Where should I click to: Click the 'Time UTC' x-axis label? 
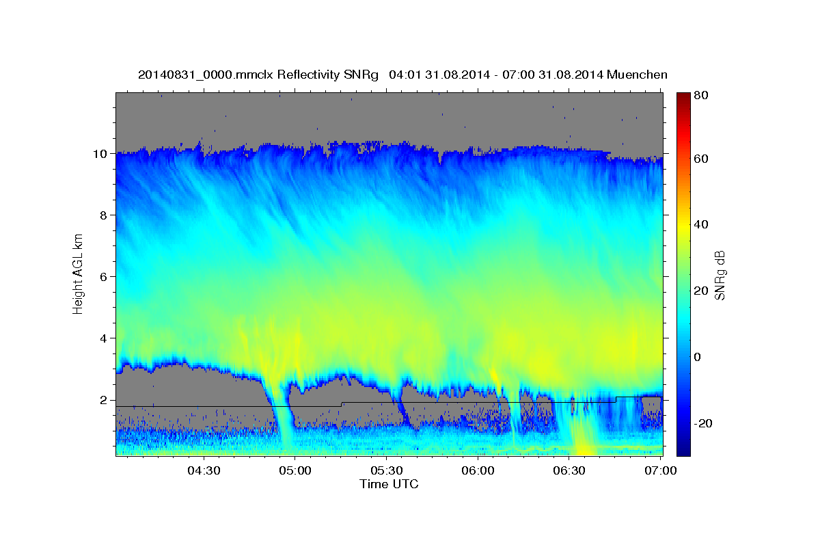389,484
